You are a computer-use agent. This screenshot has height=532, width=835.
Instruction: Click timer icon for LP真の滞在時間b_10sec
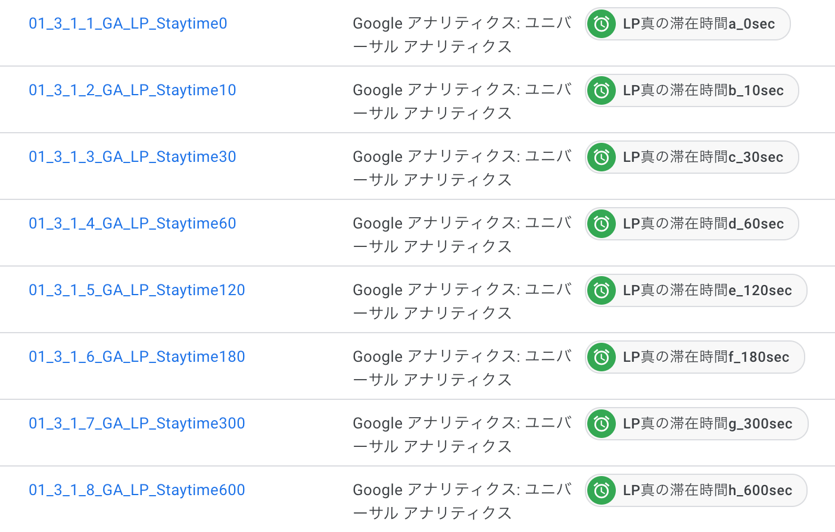[x=602, y=90]
